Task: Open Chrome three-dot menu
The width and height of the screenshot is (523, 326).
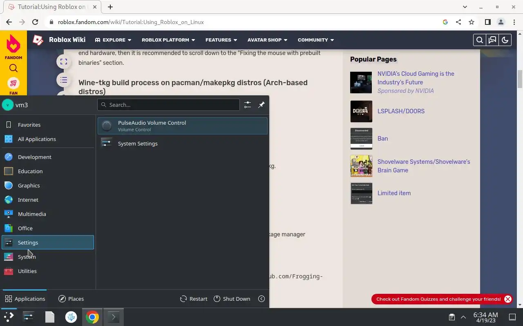Action: click(514, 22)
